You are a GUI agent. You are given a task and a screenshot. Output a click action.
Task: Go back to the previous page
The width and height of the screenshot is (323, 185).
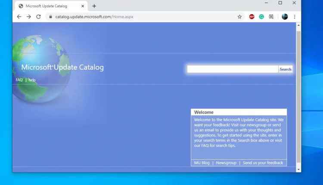(x=19, y=17)
